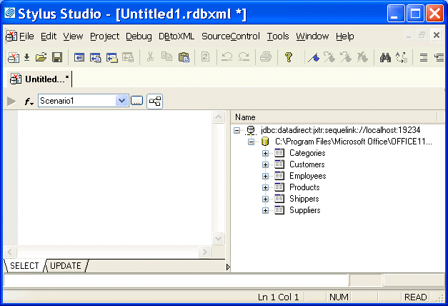Select the Employees table in tree
Screen dimensions: 448x306
tap(307, 176)
